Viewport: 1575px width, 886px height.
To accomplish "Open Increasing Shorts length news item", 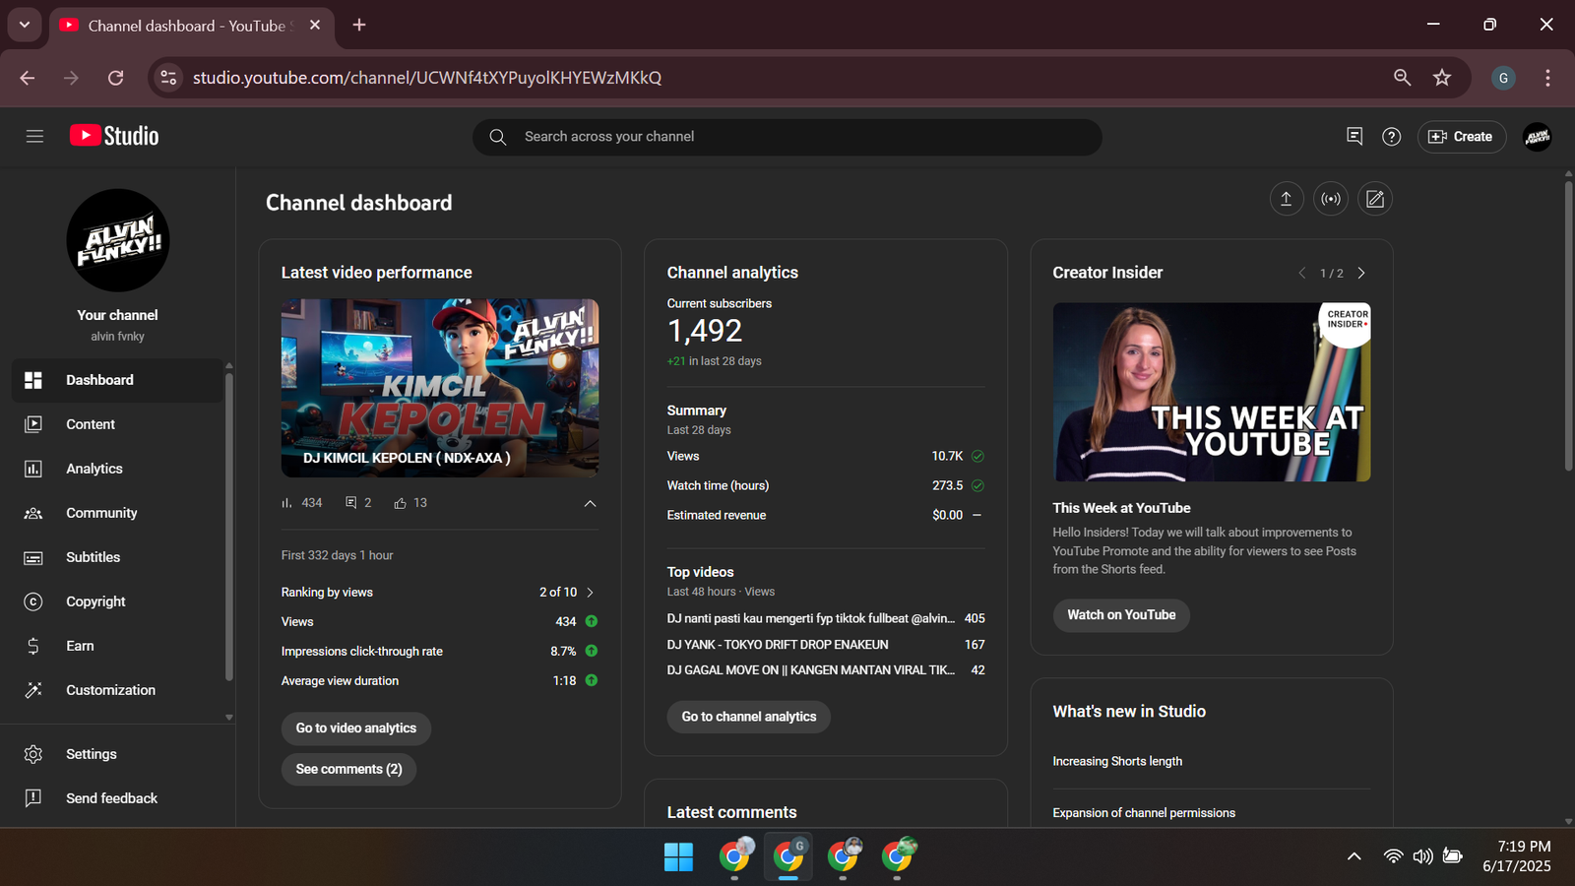I will tap(1117, 761).
